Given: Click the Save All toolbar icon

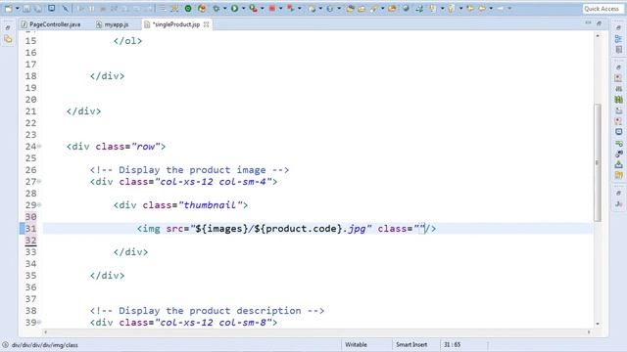Looking at the screenshot, I should [x=38, y=9].
